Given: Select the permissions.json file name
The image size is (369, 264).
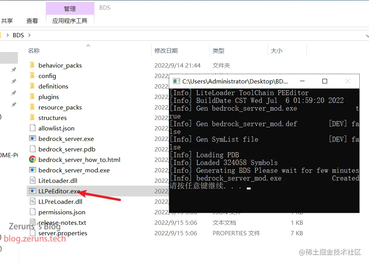Looking at the screenshot, I should [62, 212].
